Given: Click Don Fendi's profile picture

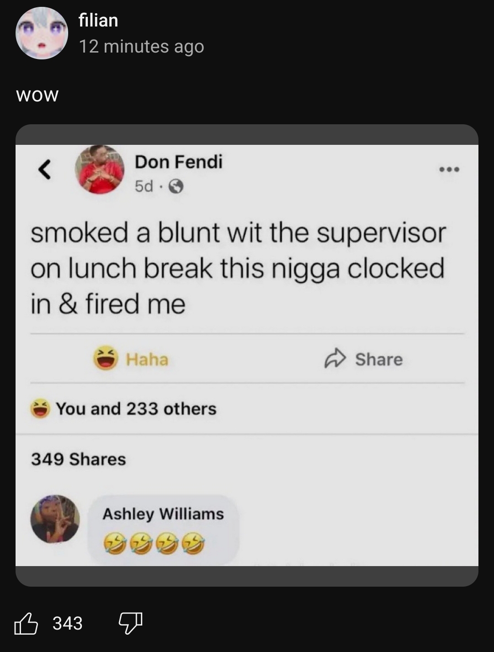Looking at the screenshot, I should 100,170.
